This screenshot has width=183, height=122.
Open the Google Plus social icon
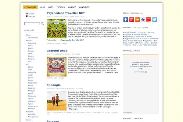131,20
